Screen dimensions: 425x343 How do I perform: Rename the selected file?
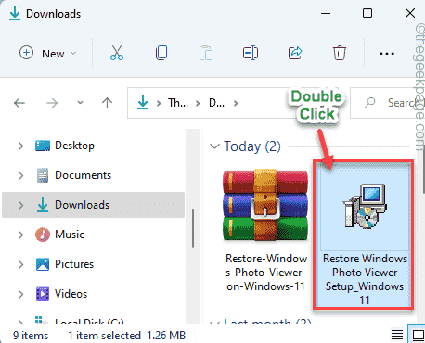point(251,53)
